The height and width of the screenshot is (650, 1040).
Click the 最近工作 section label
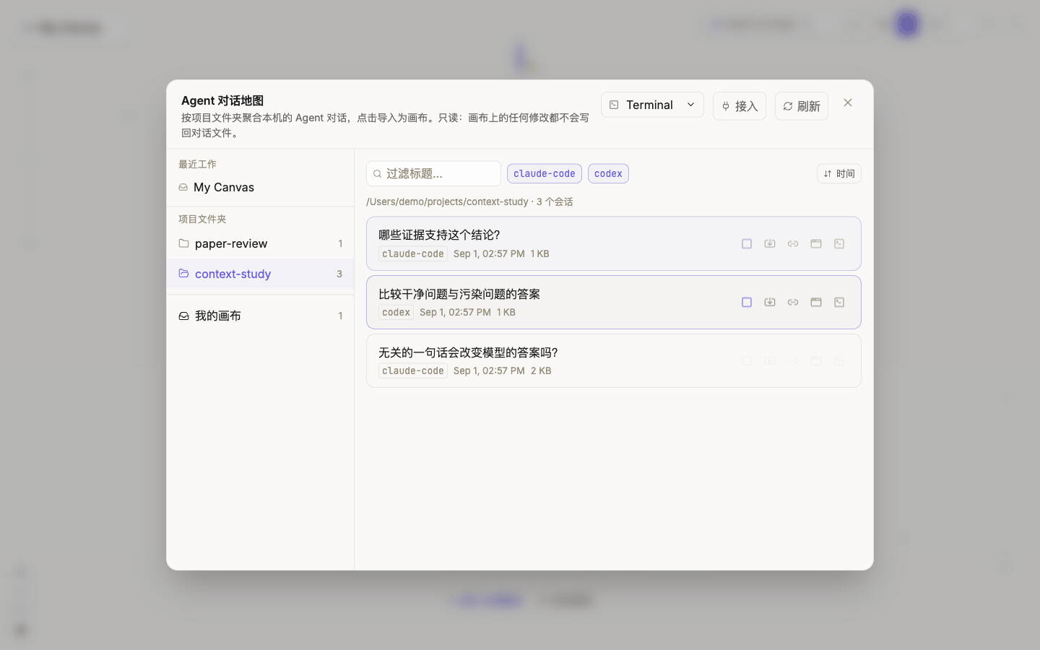click(197, 164)
